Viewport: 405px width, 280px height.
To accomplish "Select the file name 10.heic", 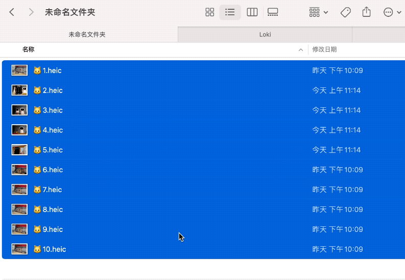I will tap(54, 249).
